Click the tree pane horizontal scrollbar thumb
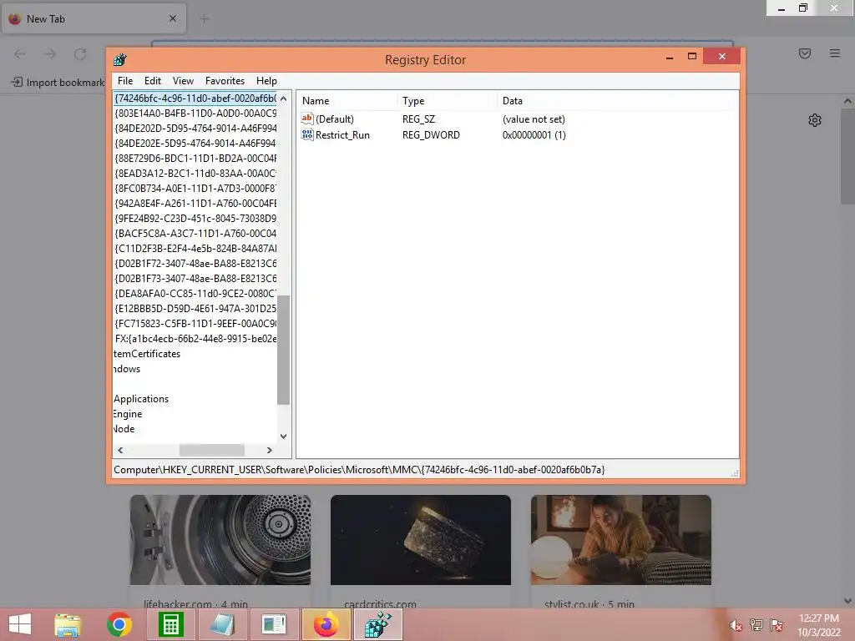855x641 pixels. click(211, 450)
